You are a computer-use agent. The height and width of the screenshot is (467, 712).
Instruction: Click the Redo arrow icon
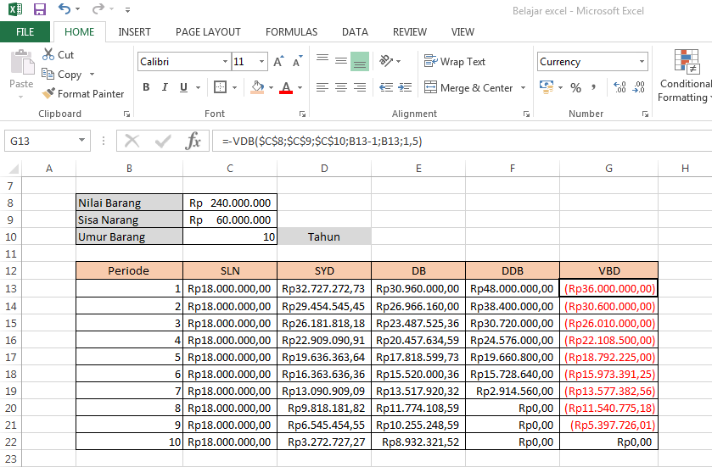coord(98,8)
